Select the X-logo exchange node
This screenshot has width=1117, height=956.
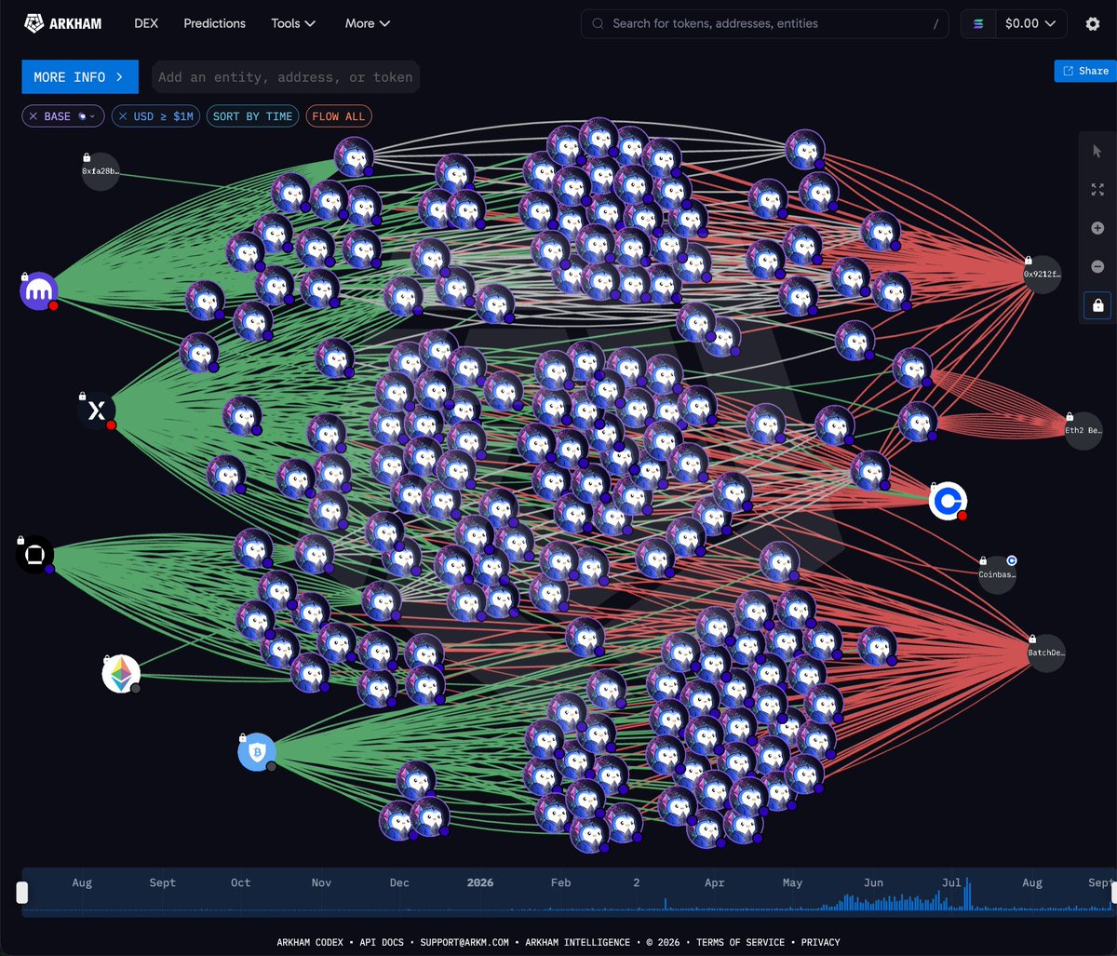97,411
